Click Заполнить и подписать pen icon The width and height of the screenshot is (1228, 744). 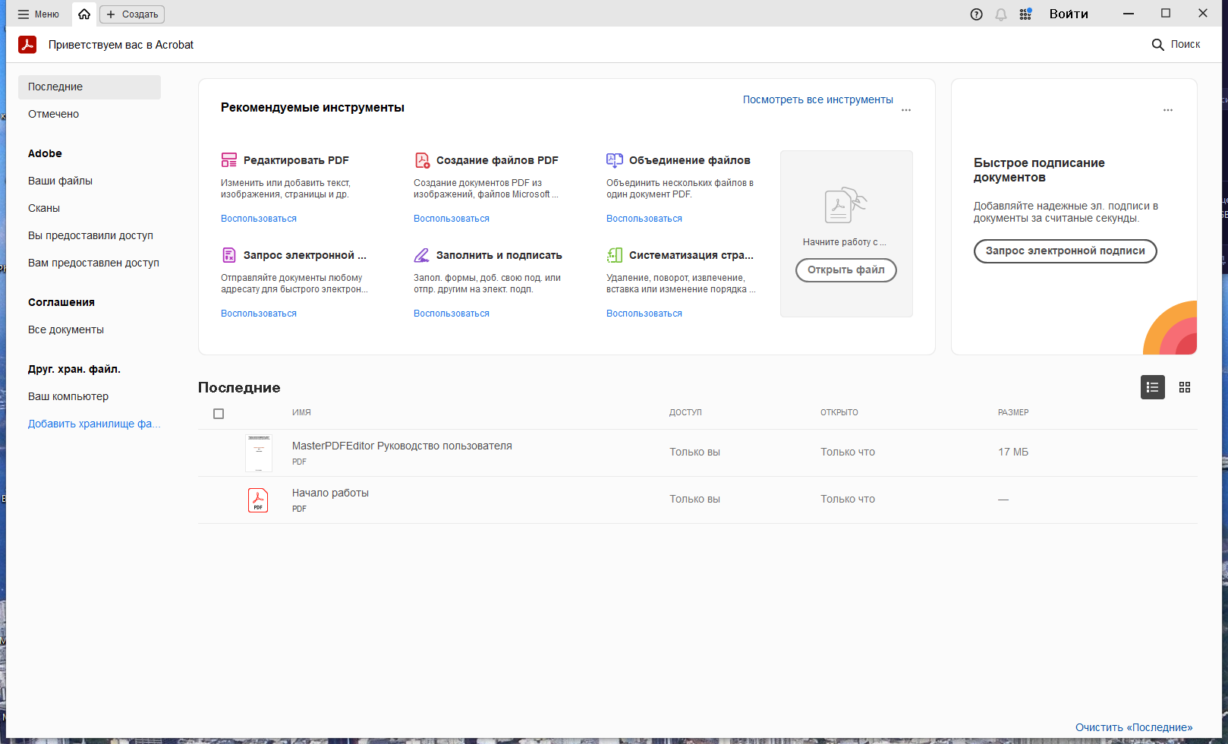coord(422,255)
